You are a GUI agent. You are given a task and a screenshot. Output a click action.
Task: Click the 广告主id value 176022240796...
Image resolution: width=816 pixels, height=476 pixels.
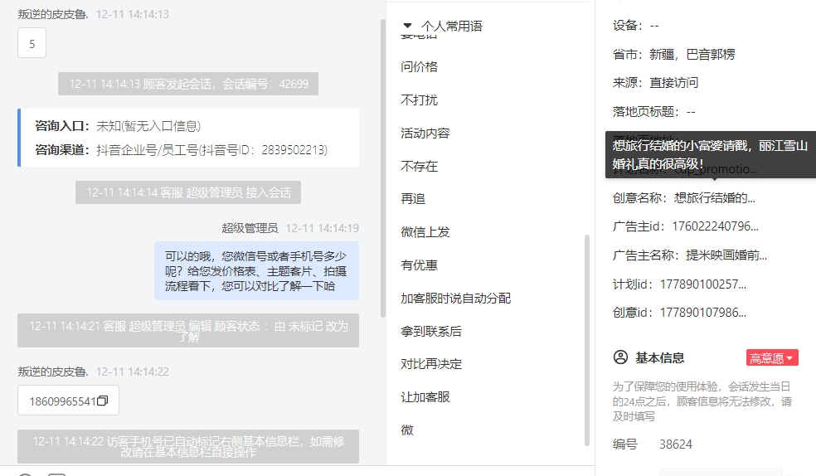[715, 226]
